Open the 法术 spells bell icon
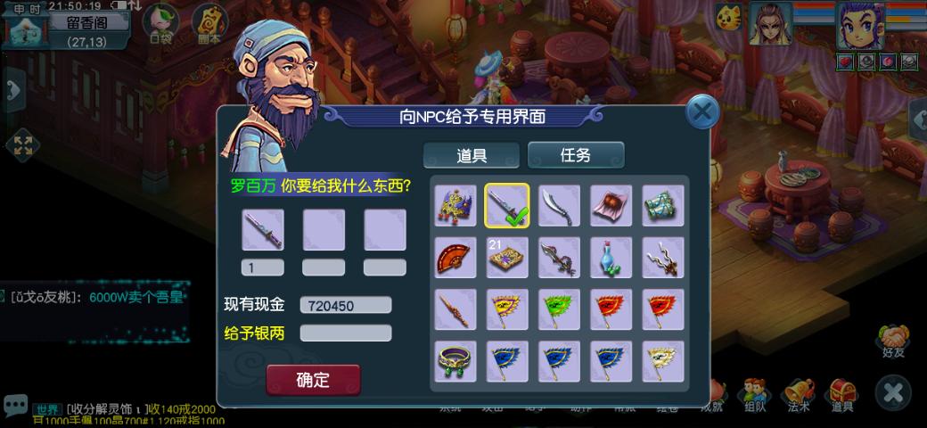Screen dimensions: 927x428 tap(799, 395)
